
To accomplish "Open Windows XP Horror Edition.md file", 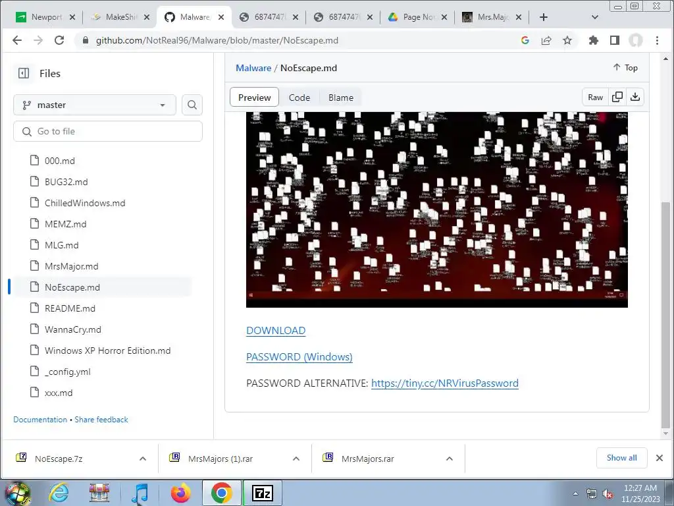I will coord(107,351).
